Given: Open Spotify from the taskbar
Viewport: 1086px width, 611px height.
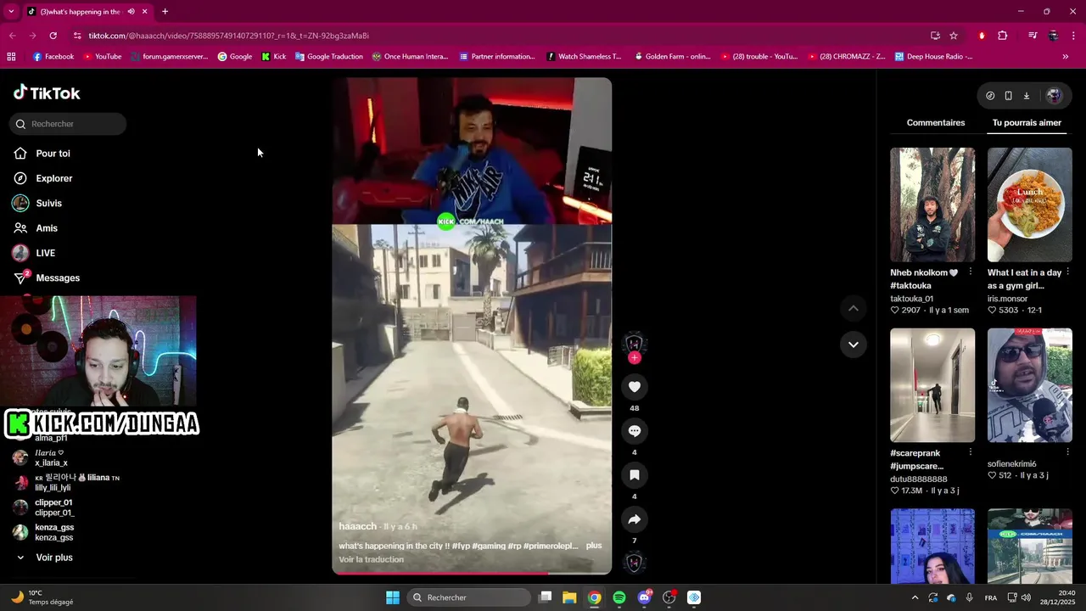Looking at the screenshot, I should coord(619,597).
